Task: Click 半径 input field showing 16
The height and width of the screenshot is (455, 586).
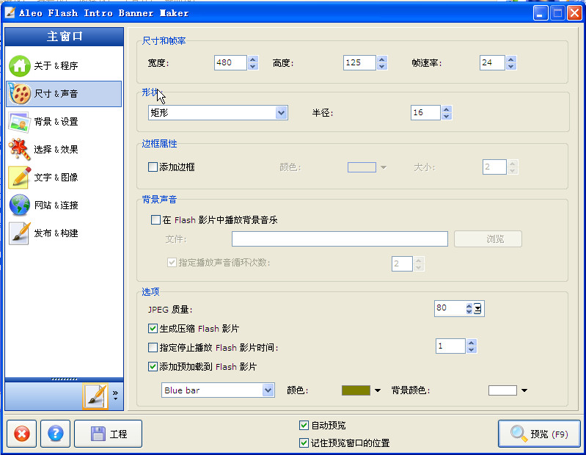Action: (425, 112)
